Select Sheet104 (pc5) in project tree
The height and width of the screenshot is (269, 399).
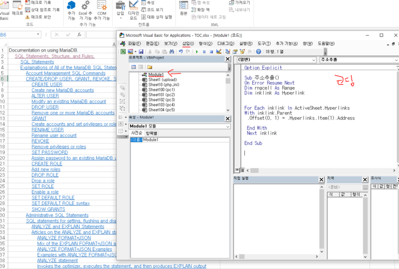(162, 110)
